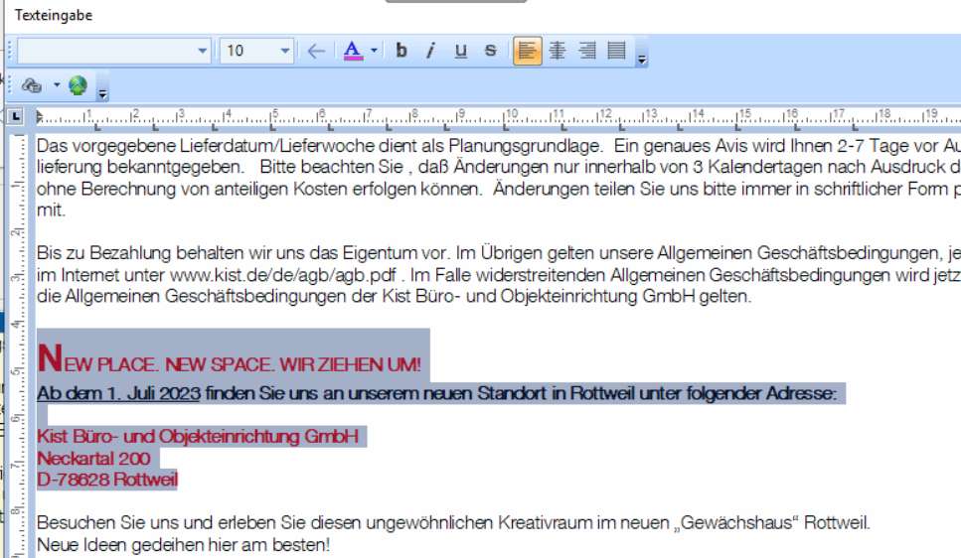Click the vertical ruler at mark 4
This screenshot has height=558, width=961.
tap(17, 324)
